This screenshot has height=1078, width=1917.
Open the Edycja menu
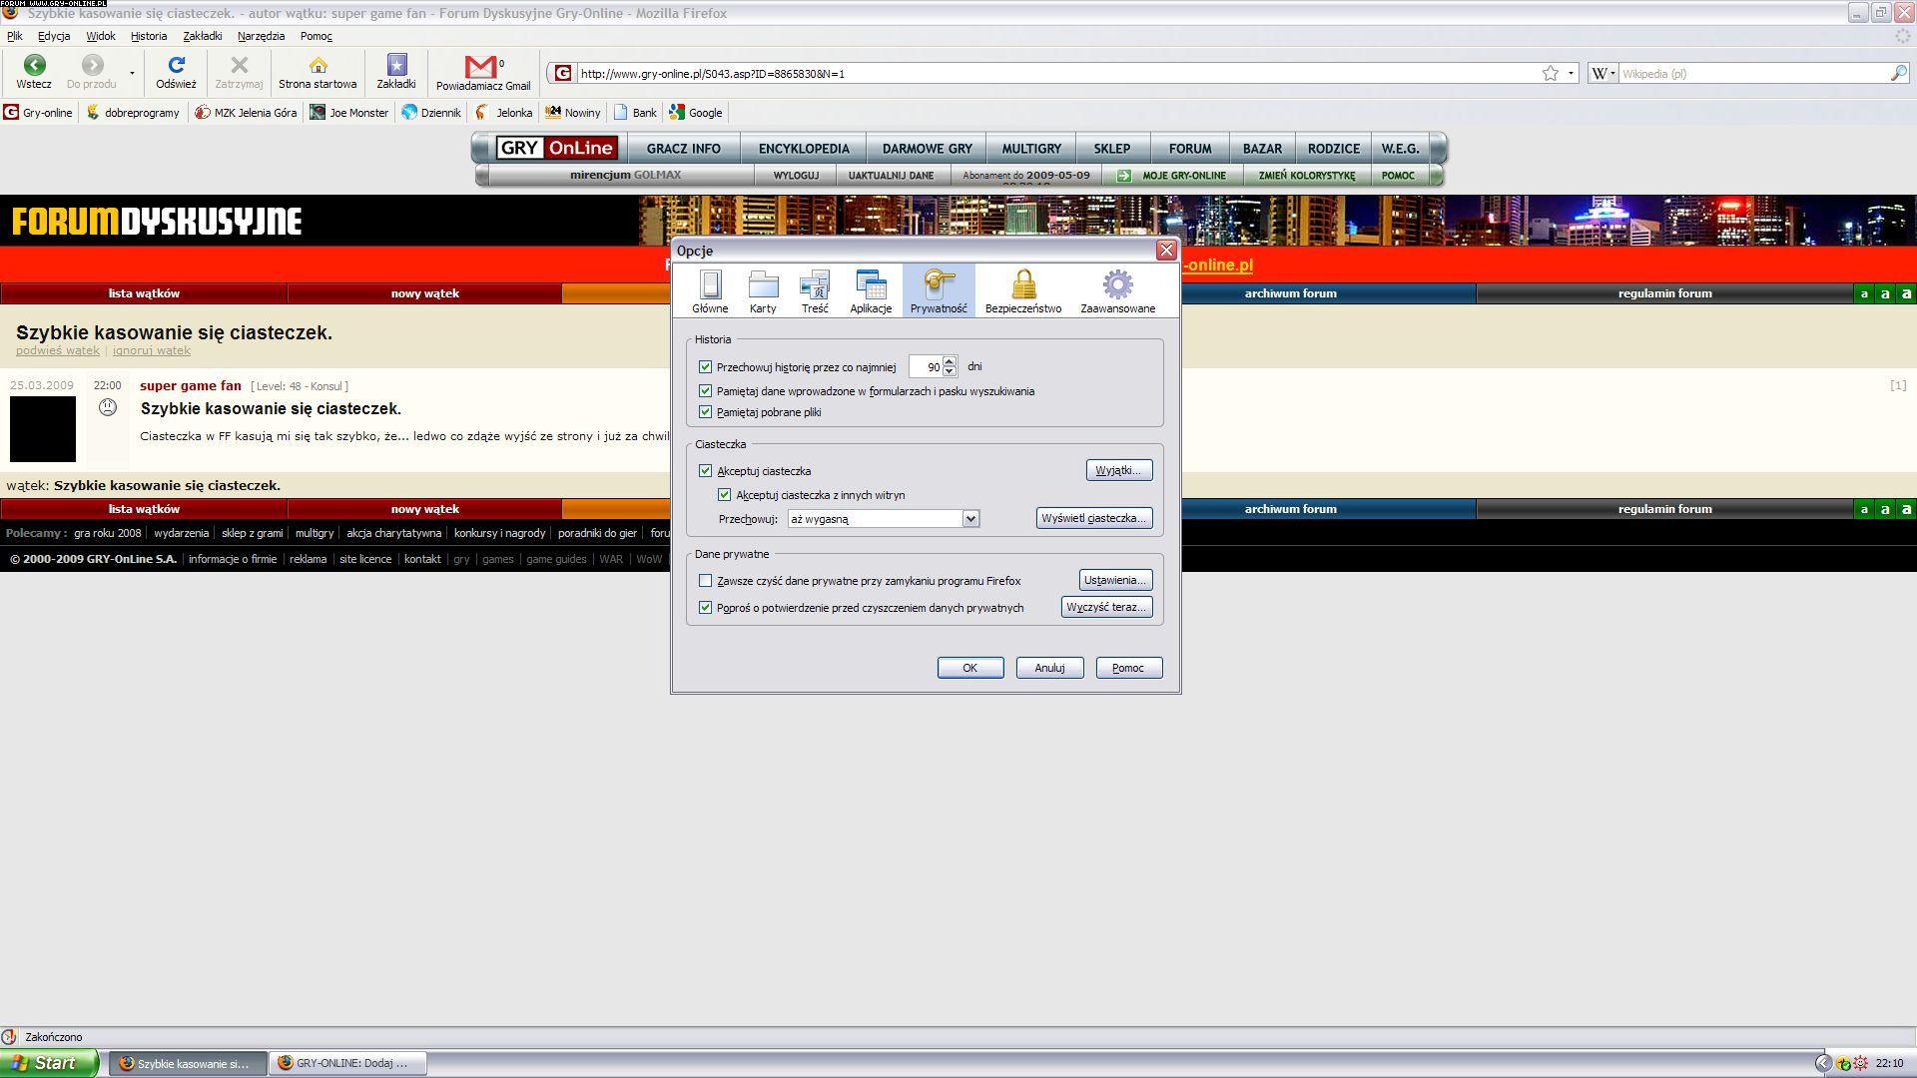(x=54, y=36)
